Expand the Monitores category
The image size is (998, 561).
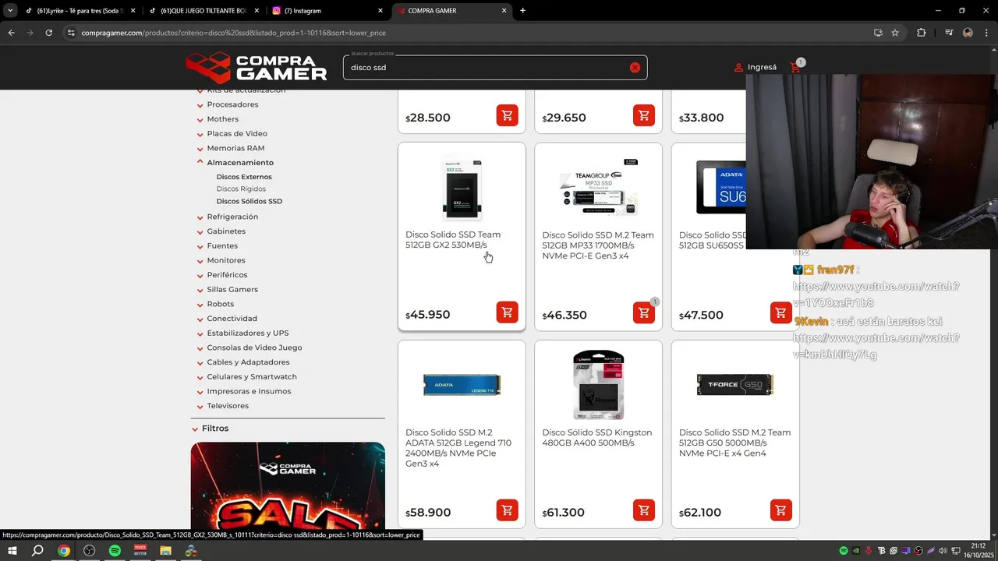tap(226, 260)
